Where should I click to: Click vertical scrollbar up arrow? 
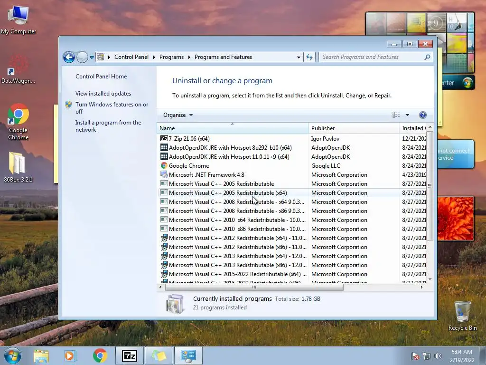coord(430,127)
